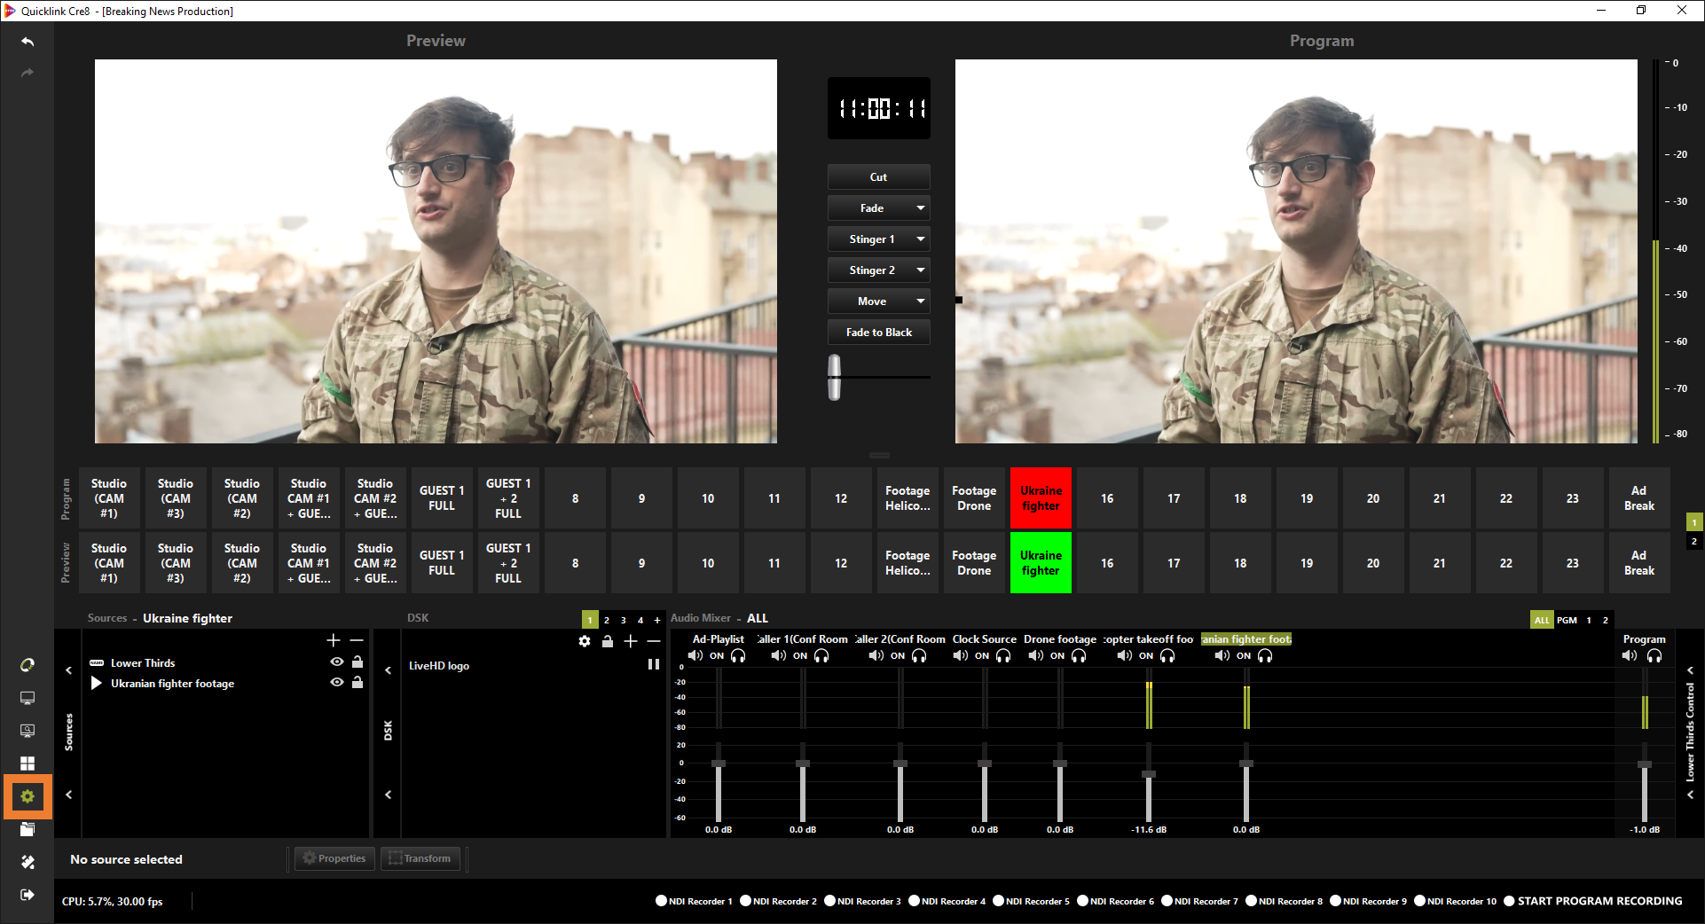Add a new source with Sources plus icon
The image size is (1705, 924).
coord(334,640)
